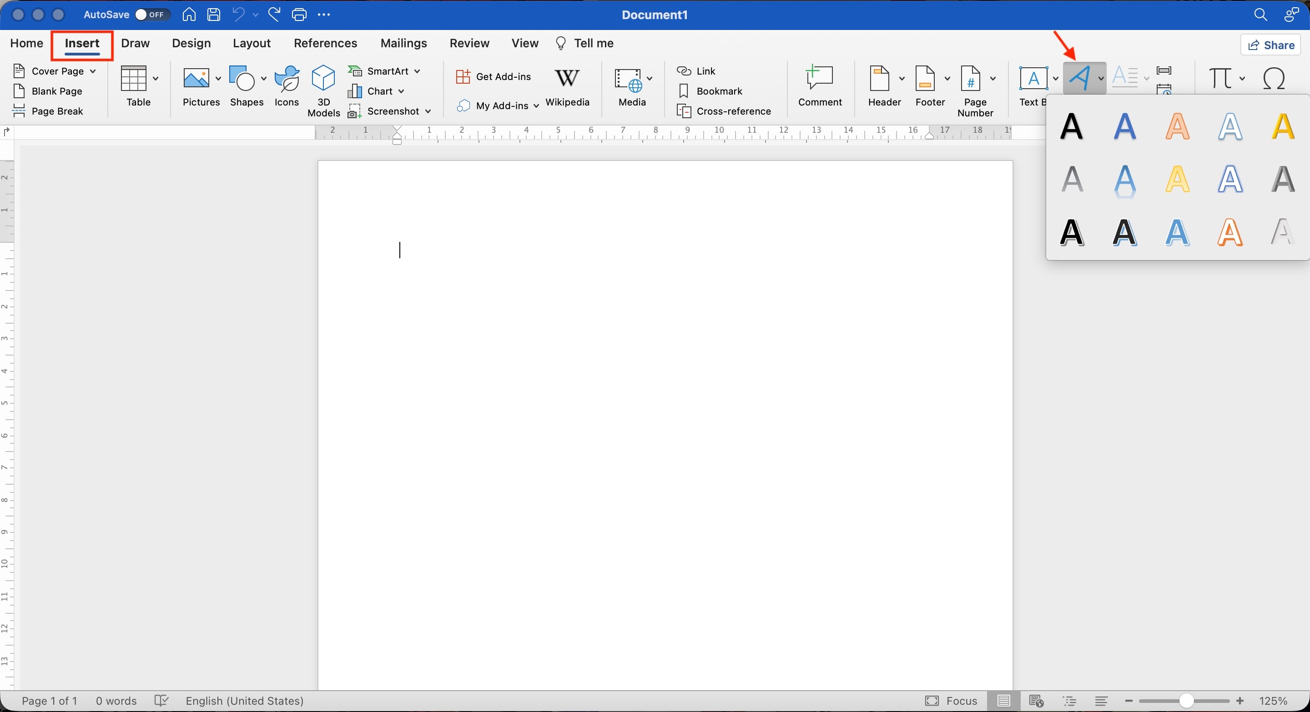The width and height of the screenshot is (1310, 712).
Task: Go to the Review tab
Action: (469, 43)
